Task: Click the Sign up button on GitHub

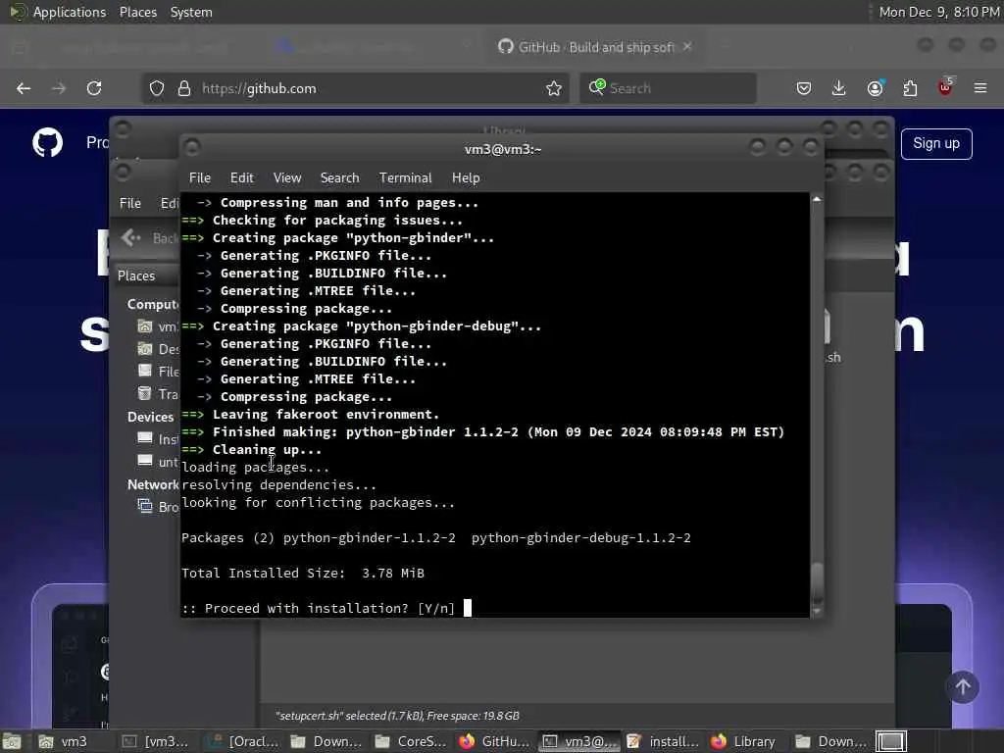Action: coord(936,143)
